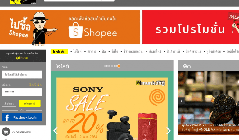Click the Shopee bag logo
Image resolution: width=239 pixels, height=140 pixels.
pyautogui.click(x=76, y=30)
